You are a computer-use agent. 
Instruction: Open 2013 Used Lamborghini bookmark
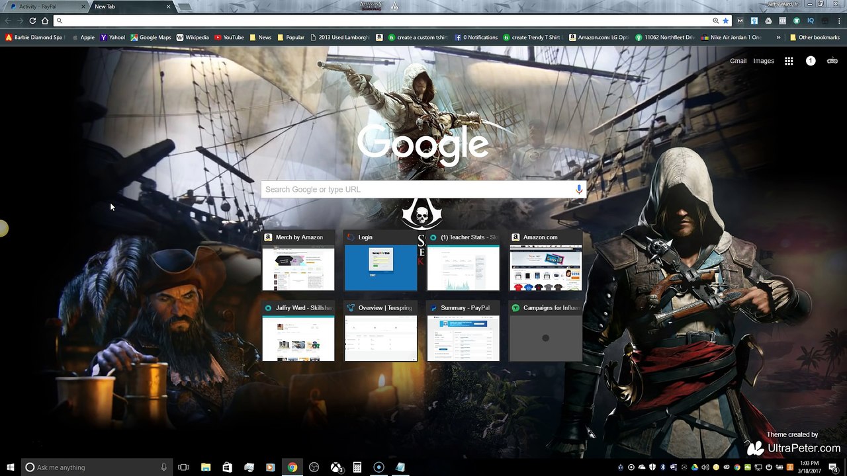click(x=339, y=37)
